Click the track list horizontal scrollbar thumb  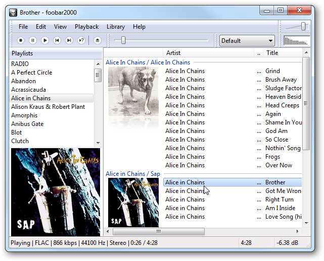tap(159, 231)
